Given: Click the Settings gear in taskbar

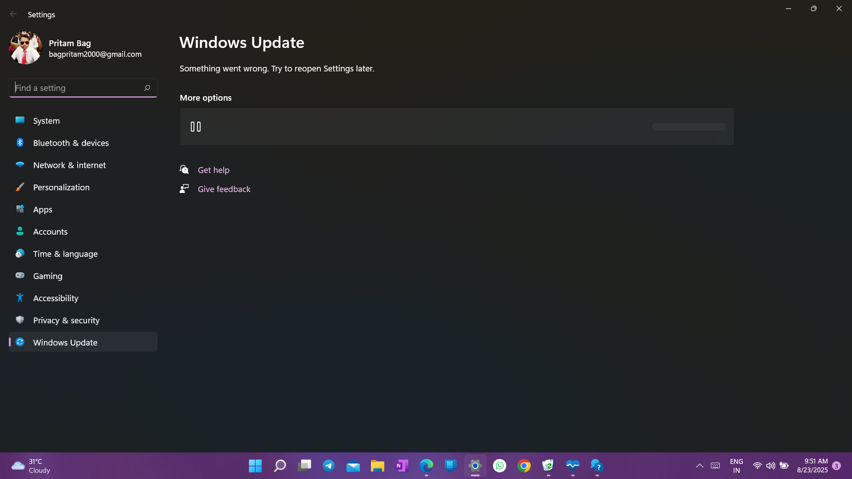Looking at the screenshot, I should click(475, 466).
